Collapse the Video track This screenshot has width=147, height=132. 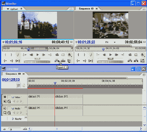(x=13, y=97)
